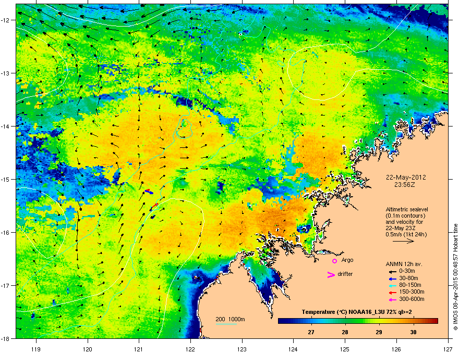The height and width of the screenshot is (354, 459).
Task: Click the 'Argo' legend label
Action: point(347,260)
